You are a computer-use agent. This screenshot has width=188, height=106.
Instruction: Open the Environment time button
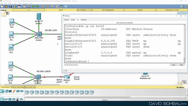click(172, 10)
